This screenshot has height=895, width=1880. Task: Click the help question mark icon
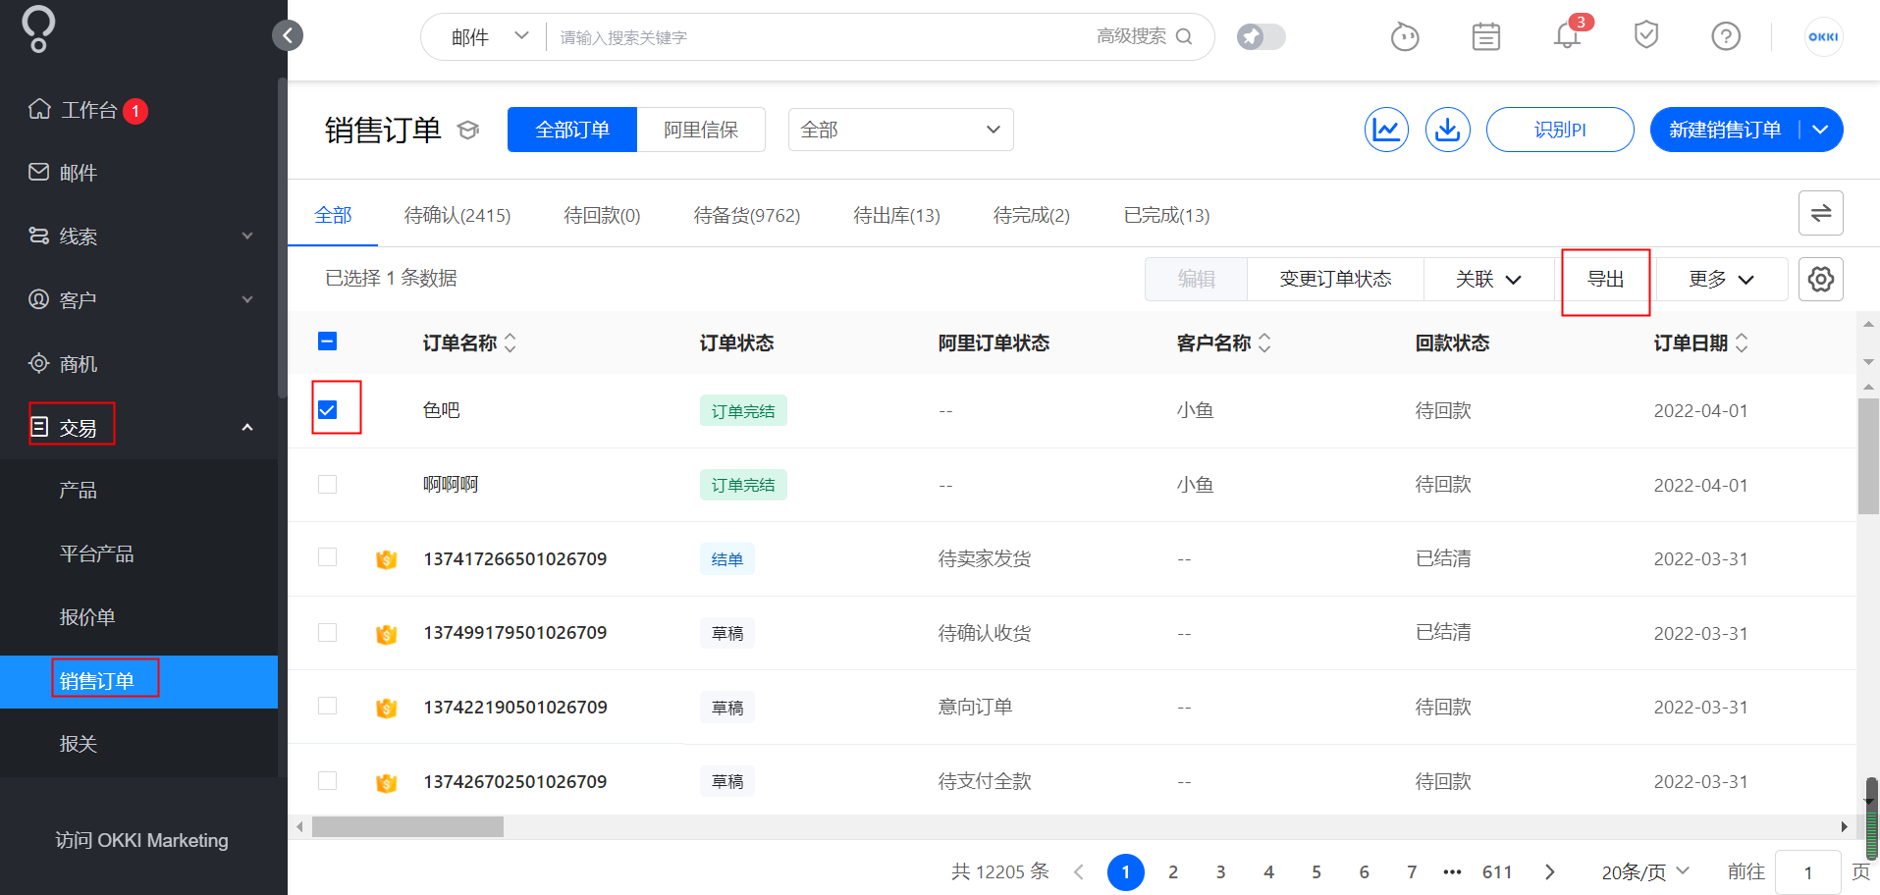(x=1726, y=36)
